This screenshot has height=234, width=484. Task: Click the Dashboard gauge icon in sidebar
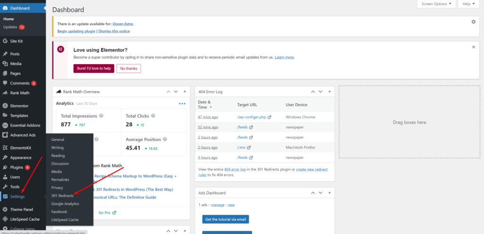[x=5, y=8]
